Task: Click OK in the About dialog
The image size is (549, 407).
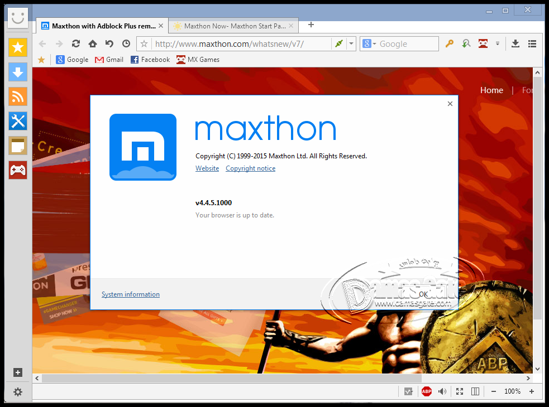Action: click(x=423, y=294)
